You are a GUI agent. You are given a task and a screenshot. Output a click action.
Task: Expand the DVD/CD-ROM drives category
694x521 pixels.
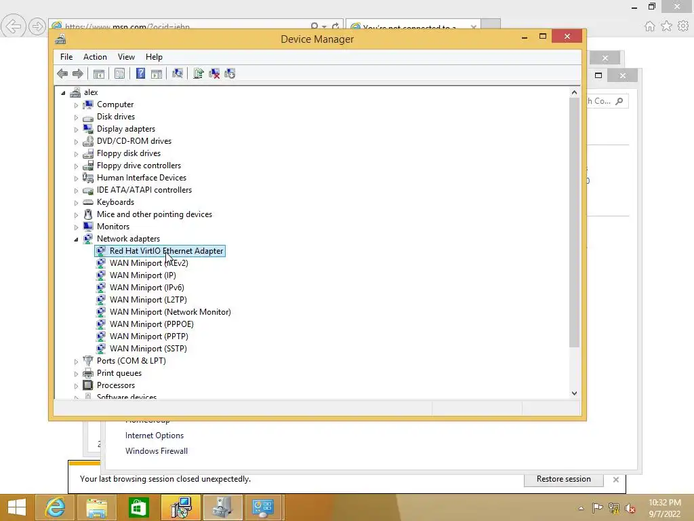tap(76, 142)
